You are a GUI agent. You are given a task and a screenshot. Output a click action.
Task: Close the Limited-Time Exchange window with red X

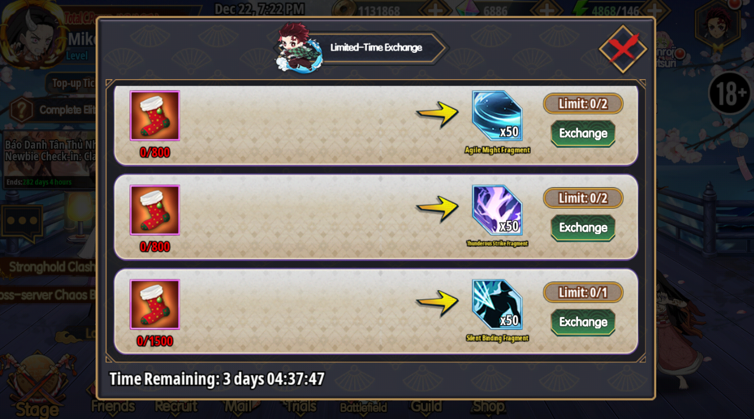coord(623,49)
